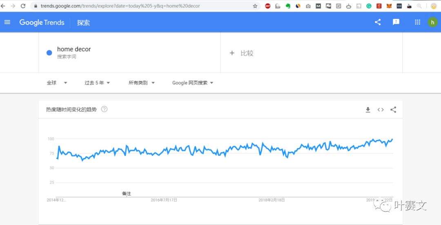Open the red 'S' extension icon
The height and width of the screenshot is (225, 441).
[379, 6]
